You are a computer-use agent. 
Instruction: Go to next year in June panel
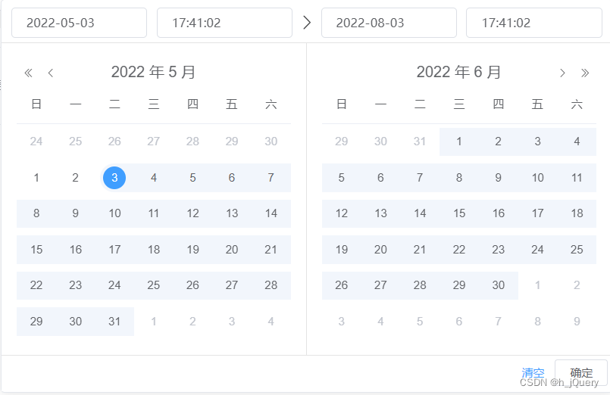[585, 73]
